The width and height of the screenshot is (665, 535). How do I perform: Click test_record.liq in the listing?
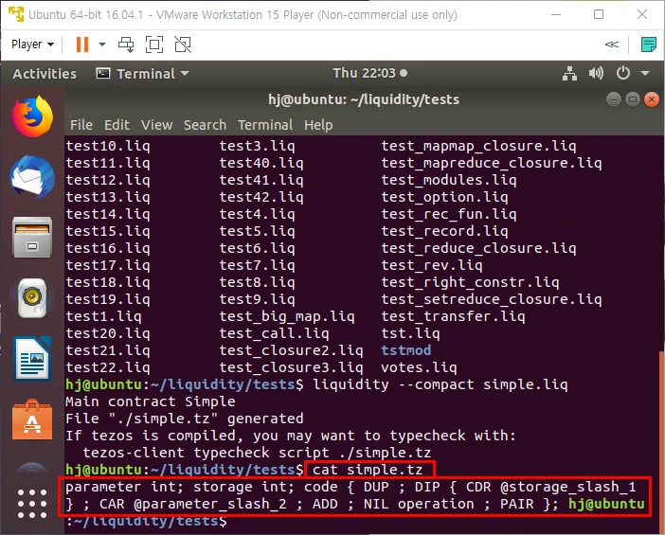(444, 231)
